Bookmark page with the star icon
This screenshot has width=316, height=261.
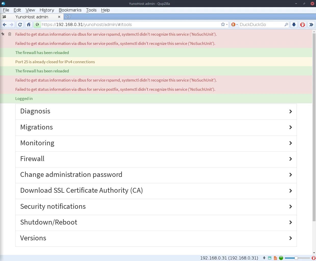[x=223, y=24]
